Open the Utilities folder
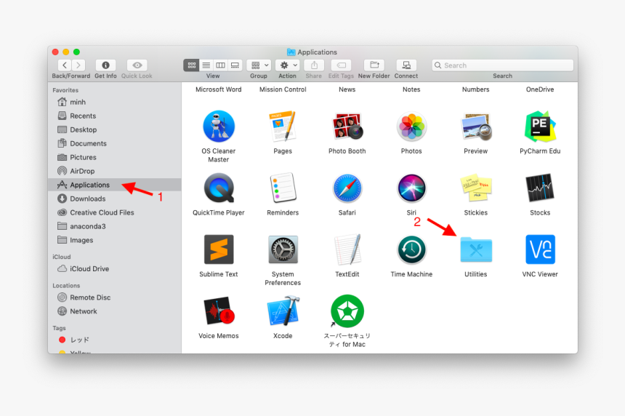 (x=476, y=250)
